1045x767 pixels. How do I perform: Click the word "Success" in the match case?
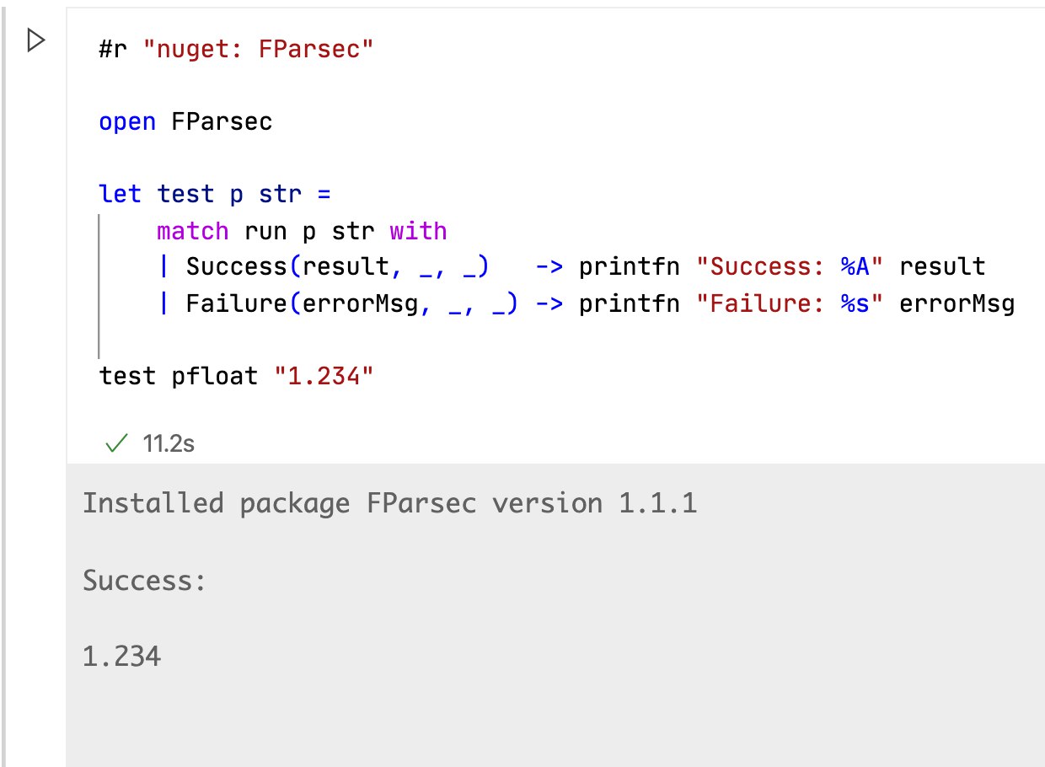[236, 267]
